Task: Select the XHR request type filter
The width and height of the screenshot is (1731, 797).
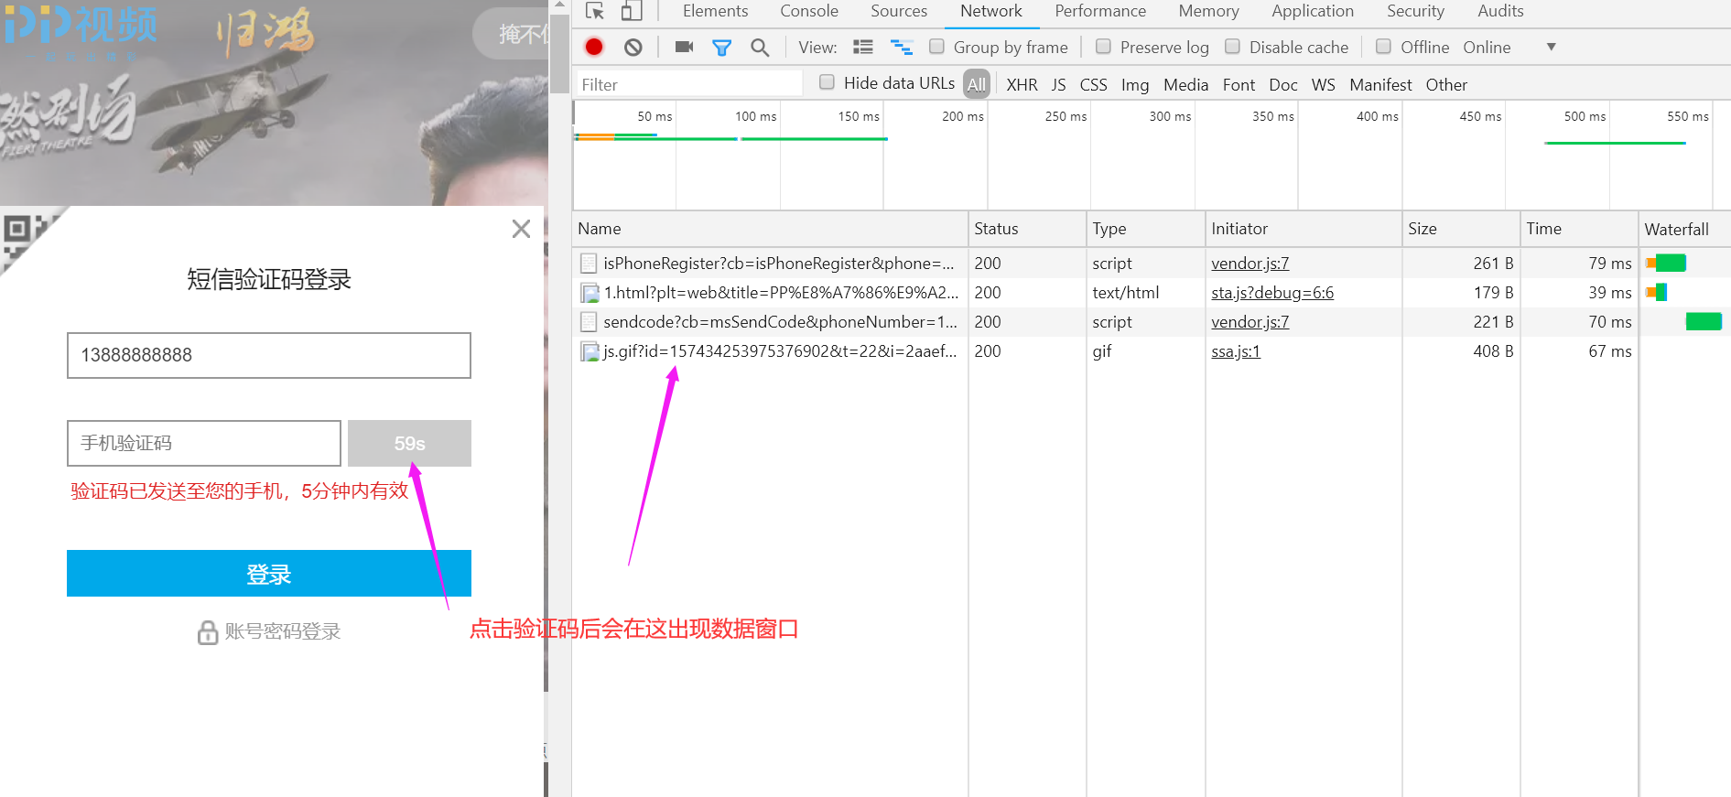Action: pyautogui.click(x=1022, y=84)
